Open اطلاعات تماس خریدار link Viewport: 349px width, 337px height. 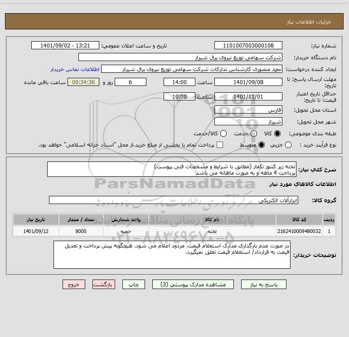[75, 69]
